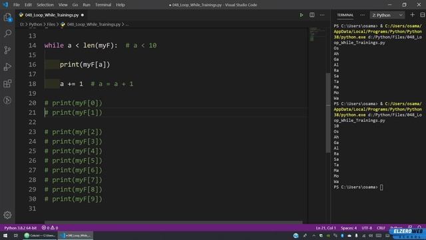The height and width of the screenshot is (240, 426).
Task: Click the VS Code logo in title bar
Action: point(5,5)
